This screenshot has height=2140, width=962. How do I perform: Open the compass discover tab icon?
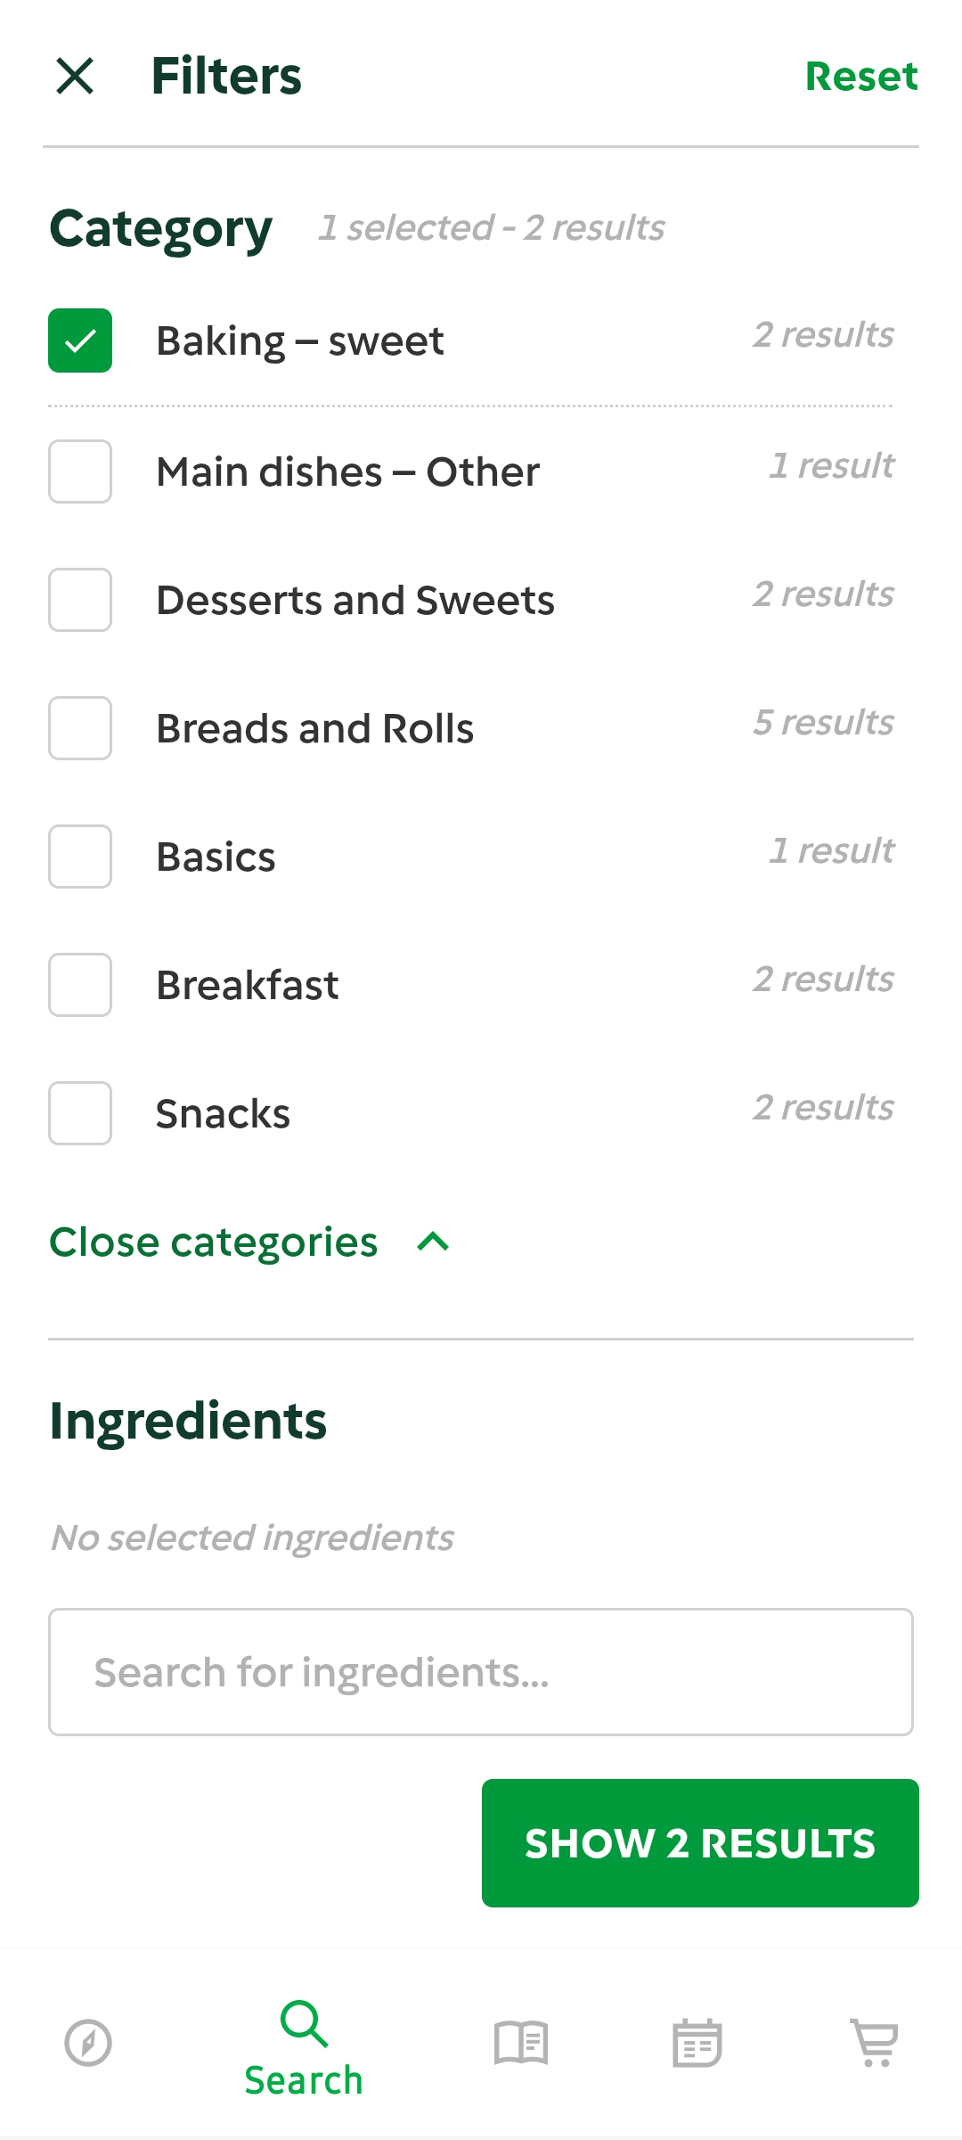coord(88,2043)
